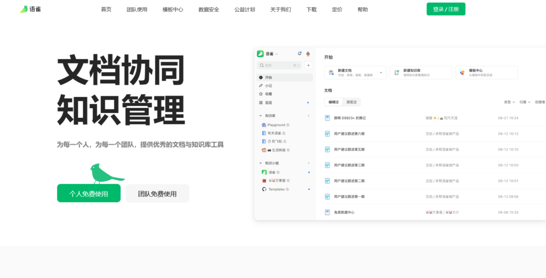
Task: Click the 登录 / 注册 button
Action: tap(446, 9)
